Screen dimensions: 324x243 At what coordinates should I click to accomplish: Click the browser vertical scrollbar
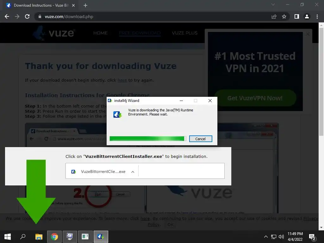(x=321, y=82)
